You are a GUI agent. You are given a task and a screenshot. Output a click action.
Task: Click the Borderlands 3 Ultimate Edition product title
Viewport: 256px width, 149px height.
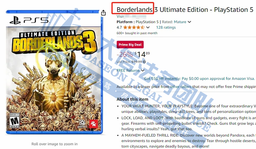[185, 10]
